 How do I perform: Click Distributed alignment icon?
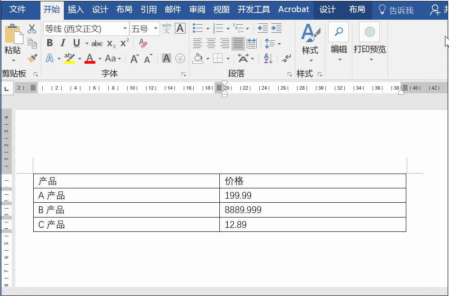tap(252, 44)
